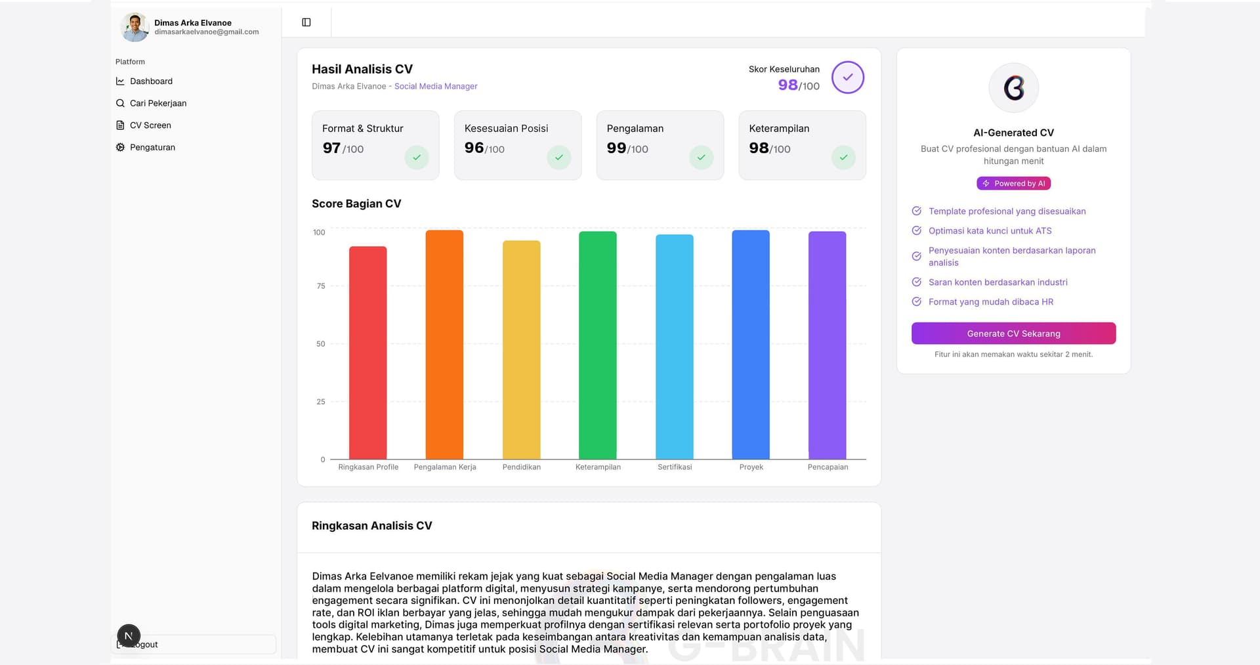Click the circular checkmark beside Skor Keseluruhan

[x=848, y=77]
